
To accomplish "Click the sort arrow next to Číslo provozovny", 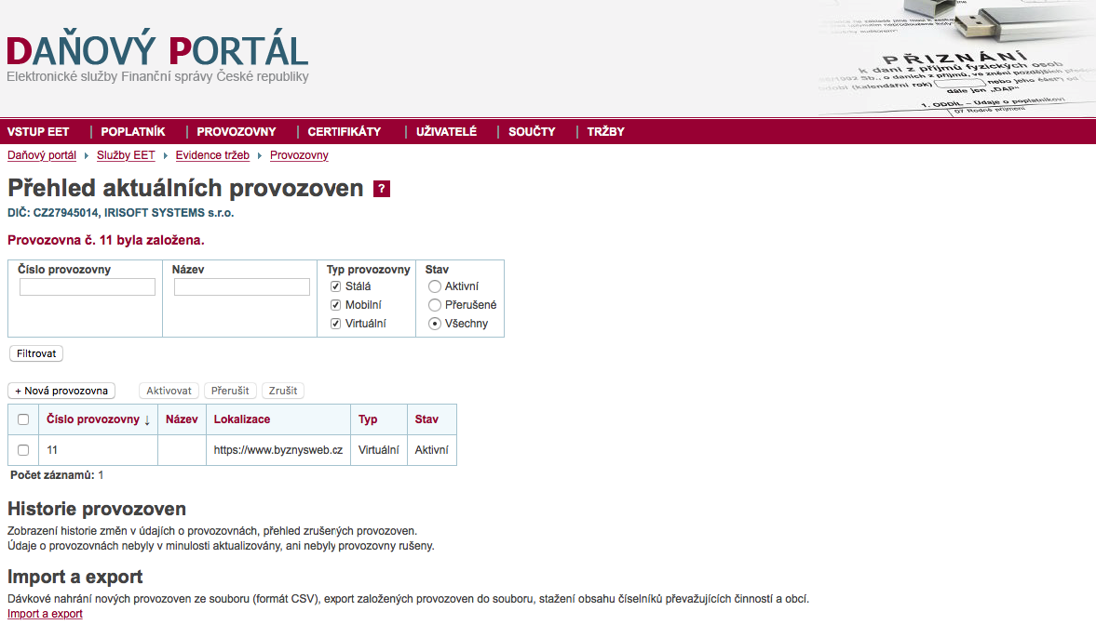I will [x=147, y=420].
